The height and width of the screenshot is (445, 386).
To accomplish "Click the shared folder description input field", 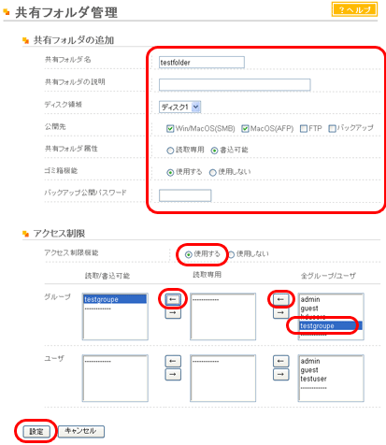I will coord(235,84).
